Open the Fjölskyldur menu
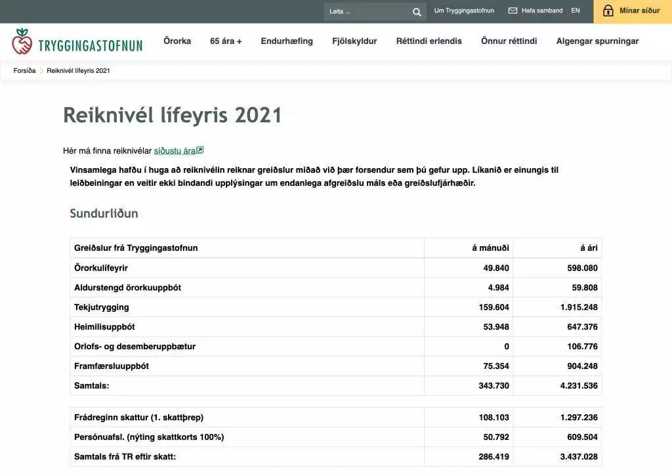Screen dimensions: 672x474 tap(354, 41)
